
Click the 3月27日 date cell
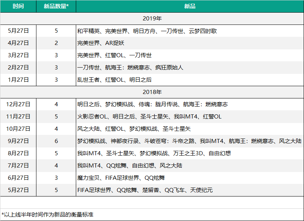tap(18, 55)
